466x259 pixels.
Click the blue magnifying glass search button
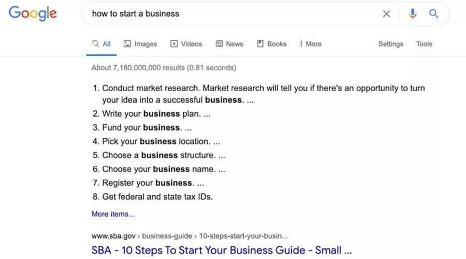434,14
